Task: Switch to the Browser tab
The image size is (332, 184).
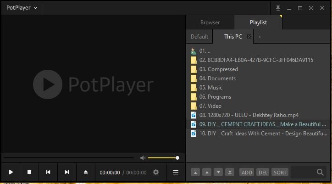Action: coord(210,22)
